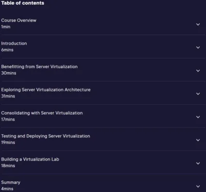Select the Course Overview title text
Image resolution: width=206 pixels, height=192 pixels.
pyautogui.click(x=19, y=20)
